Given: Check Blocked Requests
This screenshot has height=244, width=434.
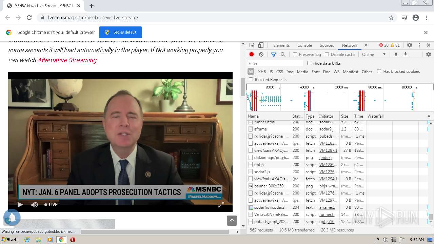Looking at the screenshot, I should pyautogui.click(x=251, y=79).
